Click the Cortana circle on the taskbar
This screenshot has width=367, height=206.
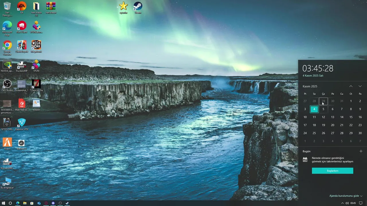pos(10,203)
